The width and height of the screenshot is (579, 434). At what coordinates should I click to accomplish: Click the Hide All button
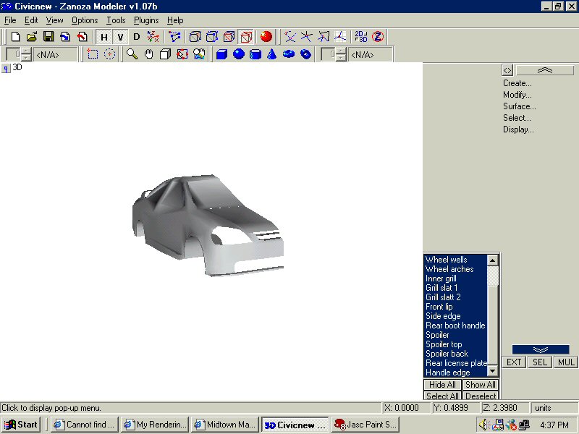coord(442,385)
